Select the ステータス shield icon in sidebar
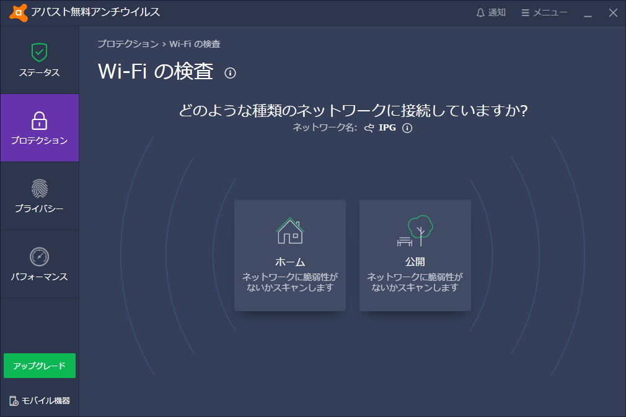626x417 pixels. point(39,54)
